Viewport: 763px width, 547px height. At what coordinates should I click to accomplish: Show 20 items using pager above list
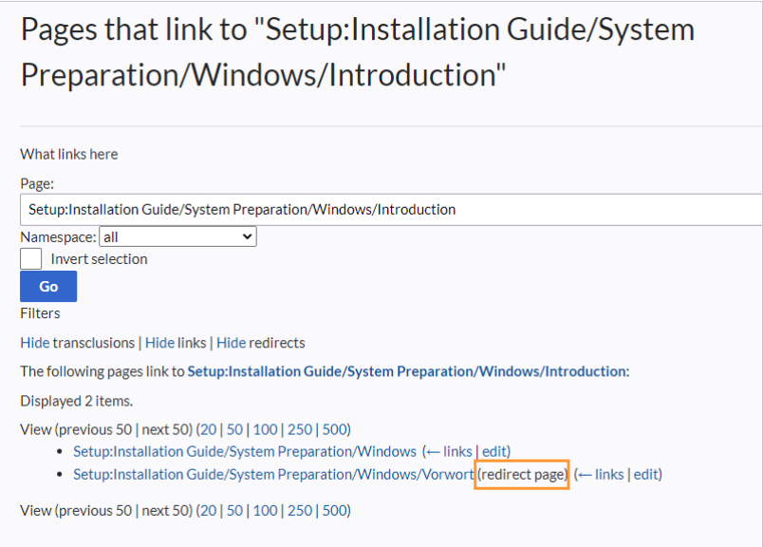(x=208, y=429)
